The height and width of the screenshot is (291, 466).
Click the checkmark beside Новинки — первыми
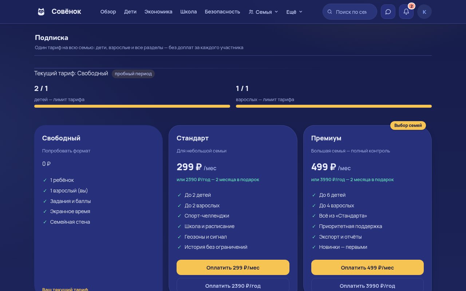(x=314, y=247)
